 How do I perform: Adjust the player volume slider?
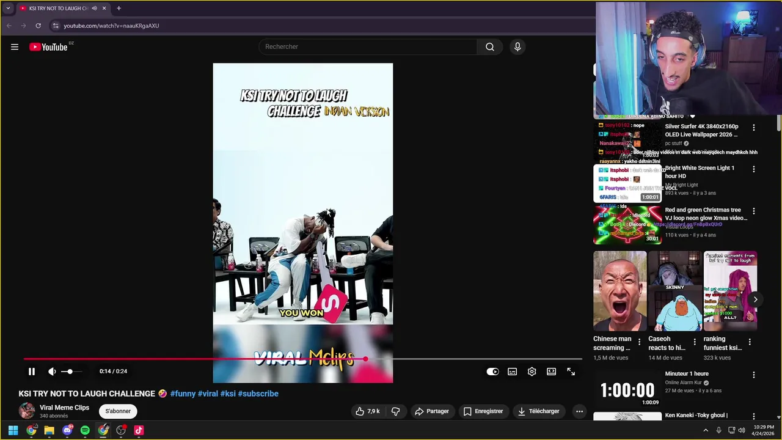point(70,372)
